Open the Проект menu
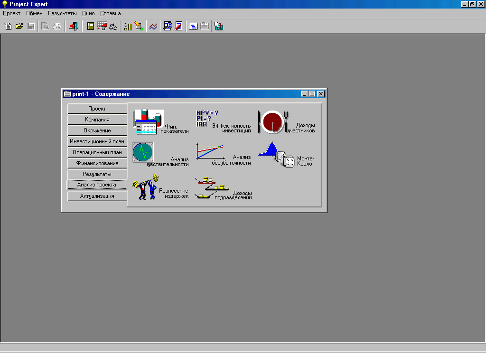486x353 pixels. click(x=11, y=13)
